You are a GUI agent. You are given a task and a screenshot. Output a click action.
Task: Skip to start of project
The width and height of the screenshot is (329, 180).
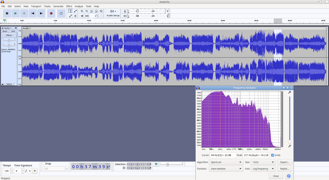(x=33, y=13)
